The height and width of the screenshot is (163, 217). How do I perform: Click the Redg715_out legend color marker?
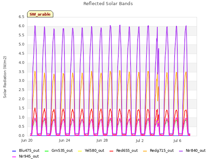pos(145,151)
